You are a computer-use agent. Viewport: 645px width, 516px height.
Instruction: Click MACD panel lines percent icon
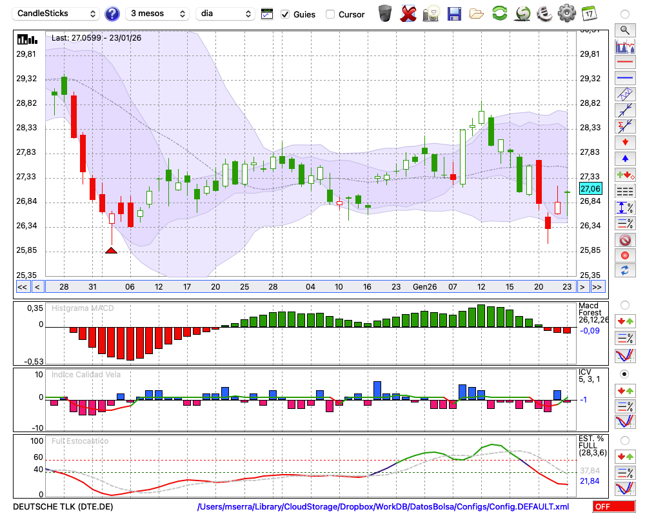click(x=625, y=338)
